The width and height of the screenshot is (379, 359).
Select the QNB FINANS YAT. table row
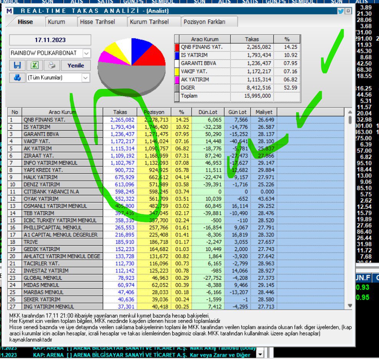[x=176, y=120]
